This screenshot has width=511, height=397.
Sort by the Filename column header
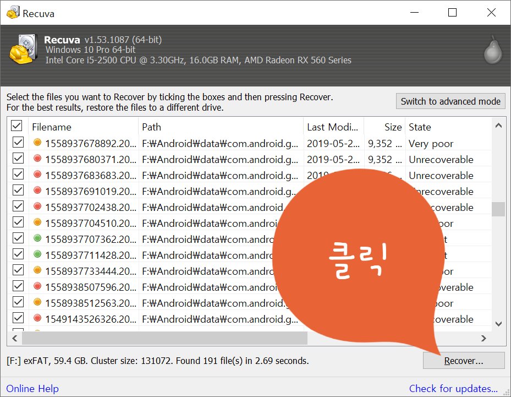tap(84, 127)
